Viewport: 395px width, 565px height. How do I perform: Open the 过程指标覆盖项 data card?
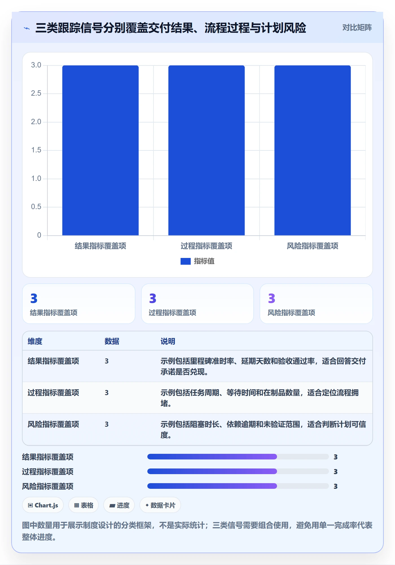tap(197, 304)
